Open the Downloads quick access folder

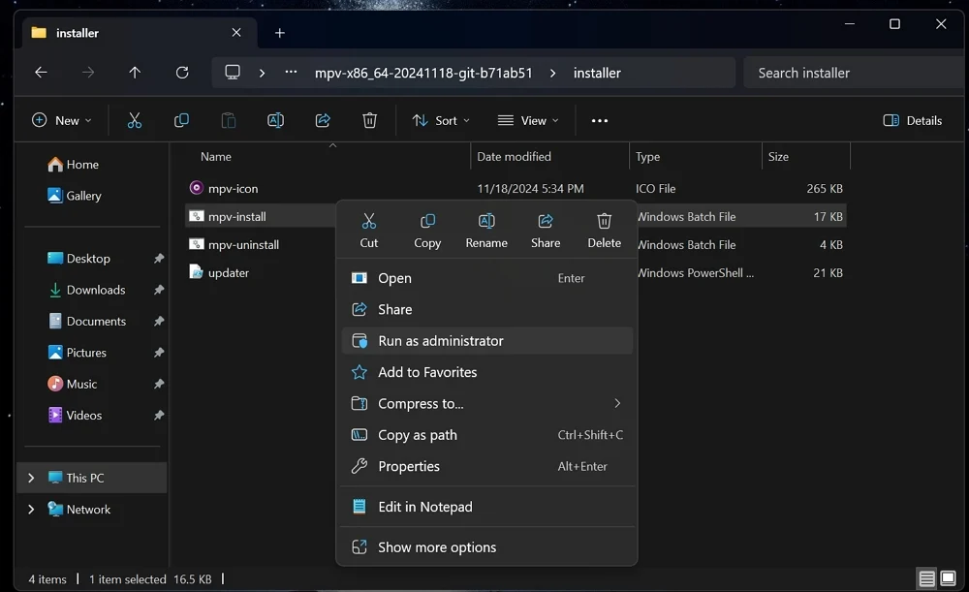click(87, 290)
